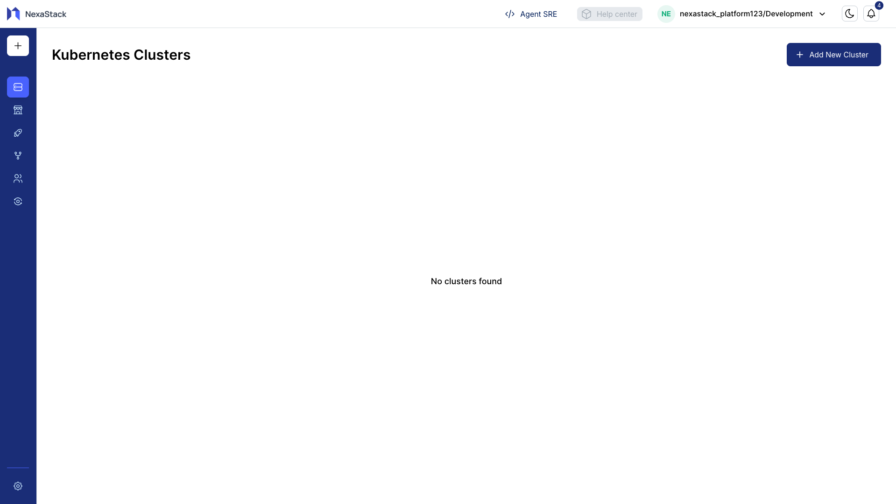Open the chevron next to Development

(x=822, y=14)
